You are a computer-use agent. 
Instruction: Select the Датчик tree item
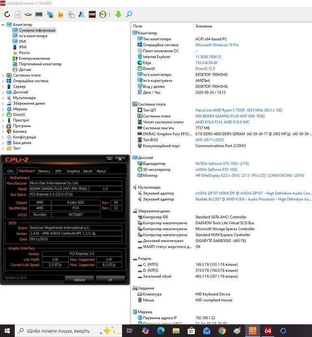[x=25, y=69]
